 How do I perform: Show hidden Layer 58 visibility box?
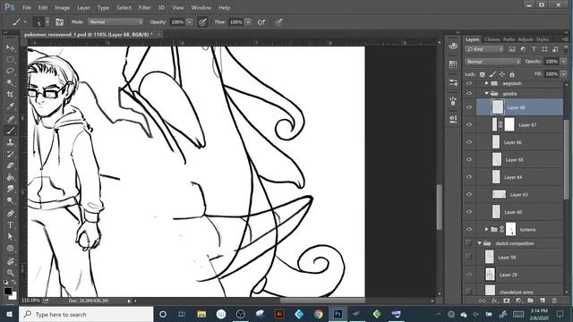469,257
